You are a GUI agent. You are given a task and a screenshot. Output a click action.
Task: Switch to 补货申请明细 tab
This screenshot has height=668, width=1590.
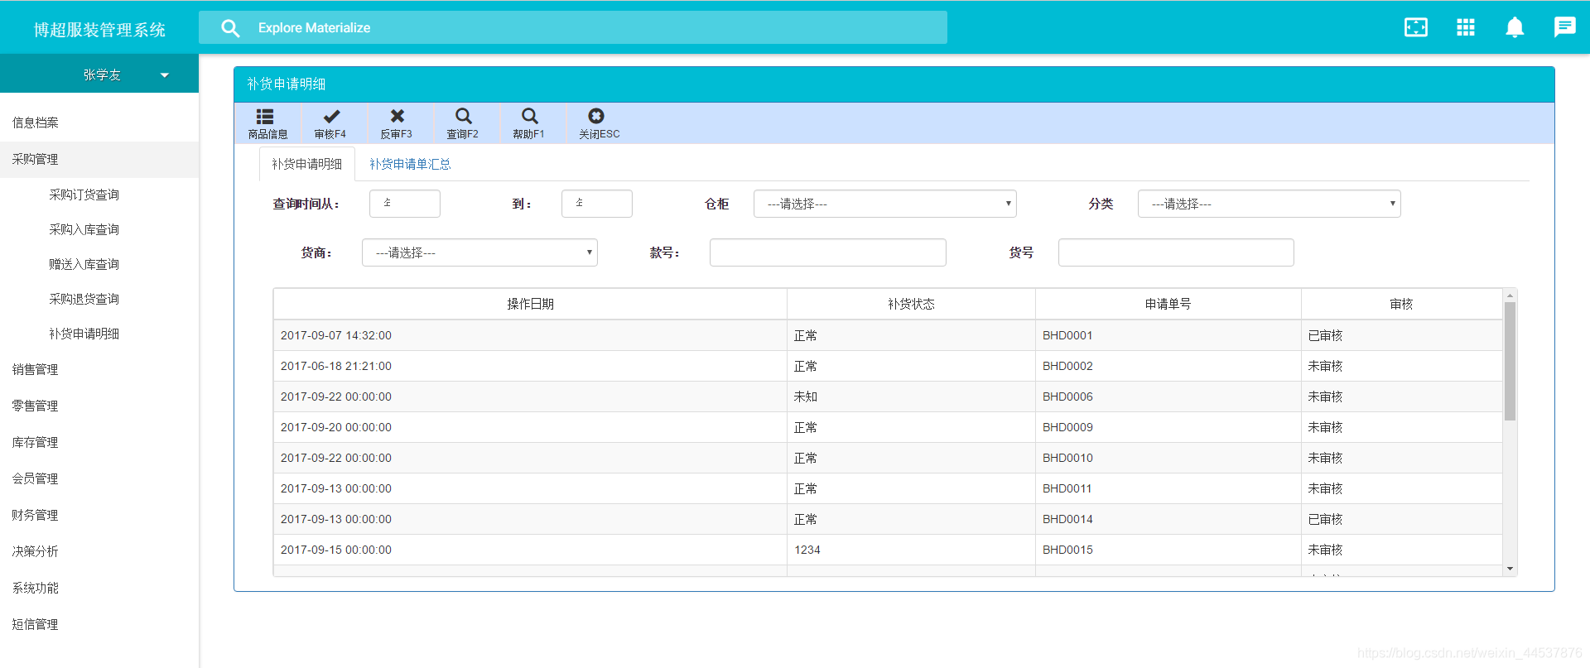pyautogui.click(x=307, y=164)
